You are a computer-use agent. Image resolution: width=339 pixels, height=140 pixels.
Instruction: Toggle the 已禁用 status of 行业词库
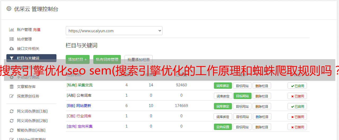tap(297, 116)
